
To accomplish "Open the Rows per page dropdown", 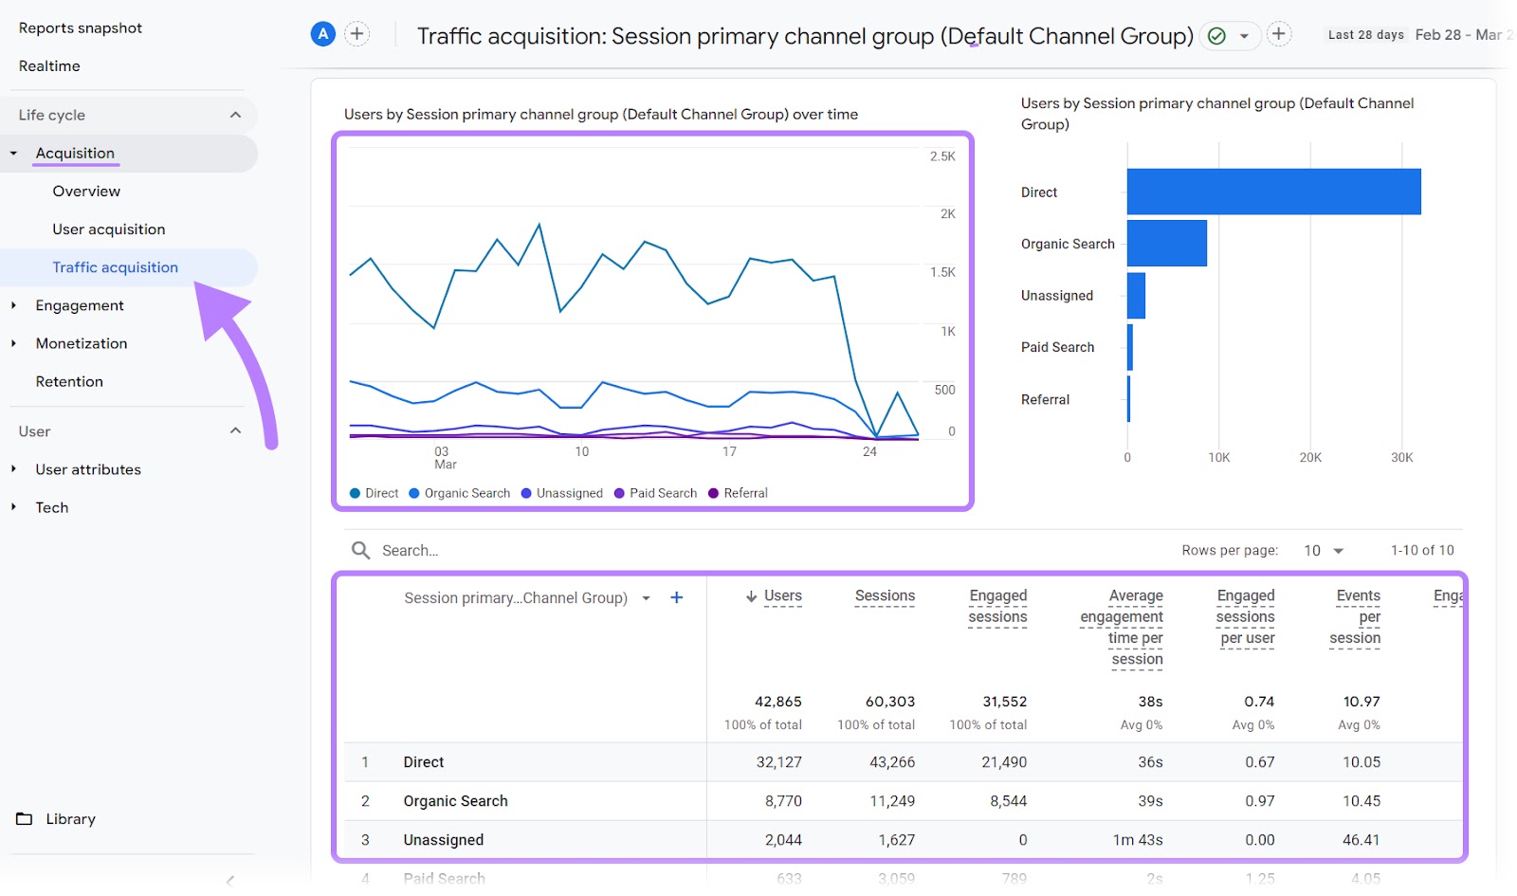I will pyautogui.click(x=1323, y=550).
